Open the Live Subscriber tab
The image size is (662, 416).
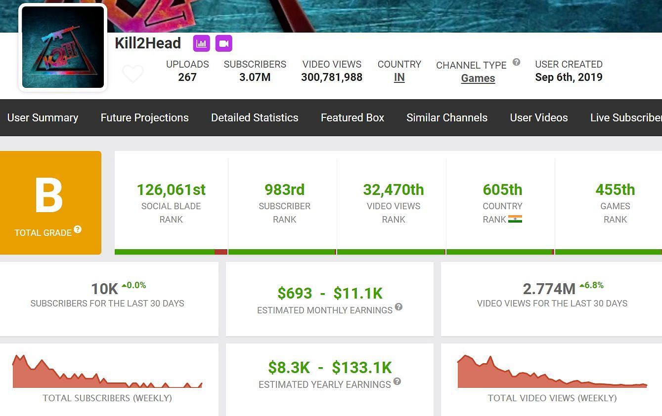click(625, 117)
